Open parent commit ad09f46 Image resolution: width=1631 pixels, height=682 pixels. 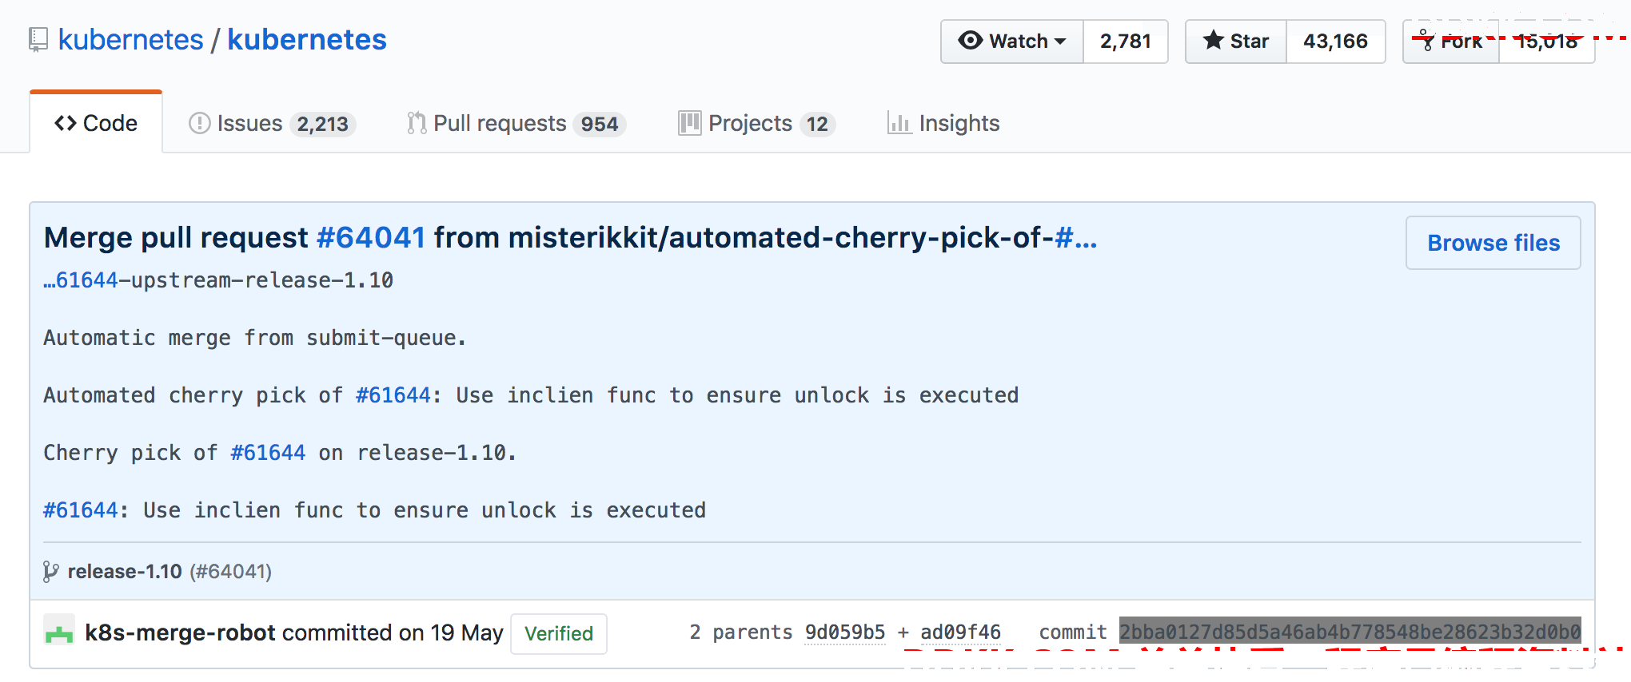tap(960, 632)
